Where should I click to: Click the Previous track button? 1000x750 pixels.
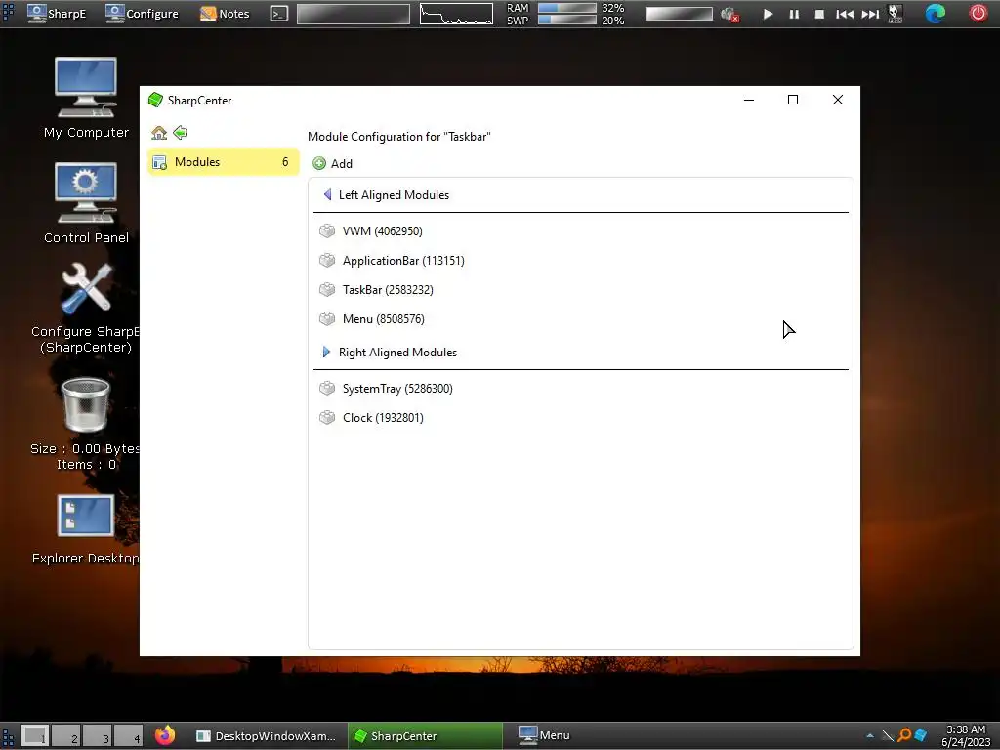[845, 14]
